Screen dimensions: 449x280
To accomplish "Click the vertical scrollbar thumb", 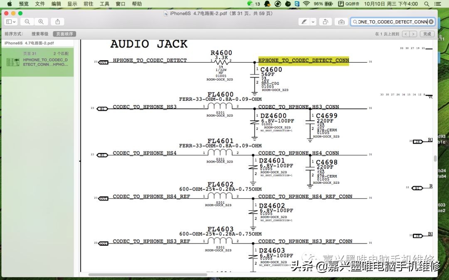I will tap(435, 158).
